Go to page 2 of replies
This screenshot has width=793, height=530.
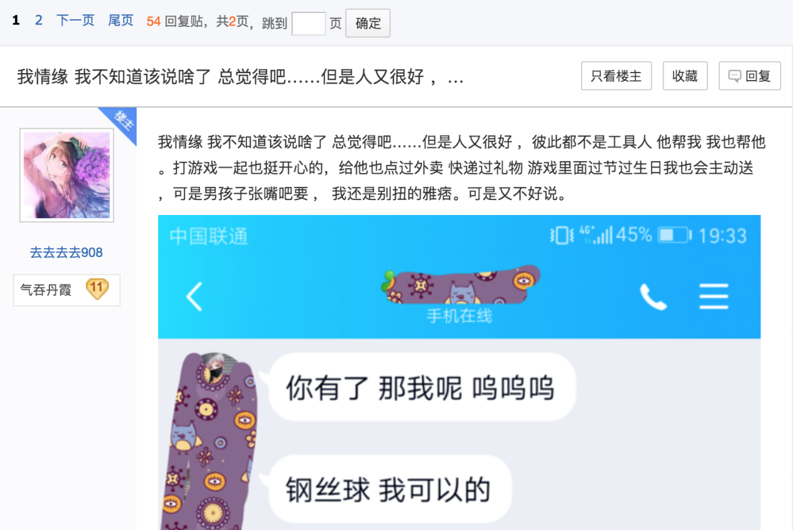point(39,21)
